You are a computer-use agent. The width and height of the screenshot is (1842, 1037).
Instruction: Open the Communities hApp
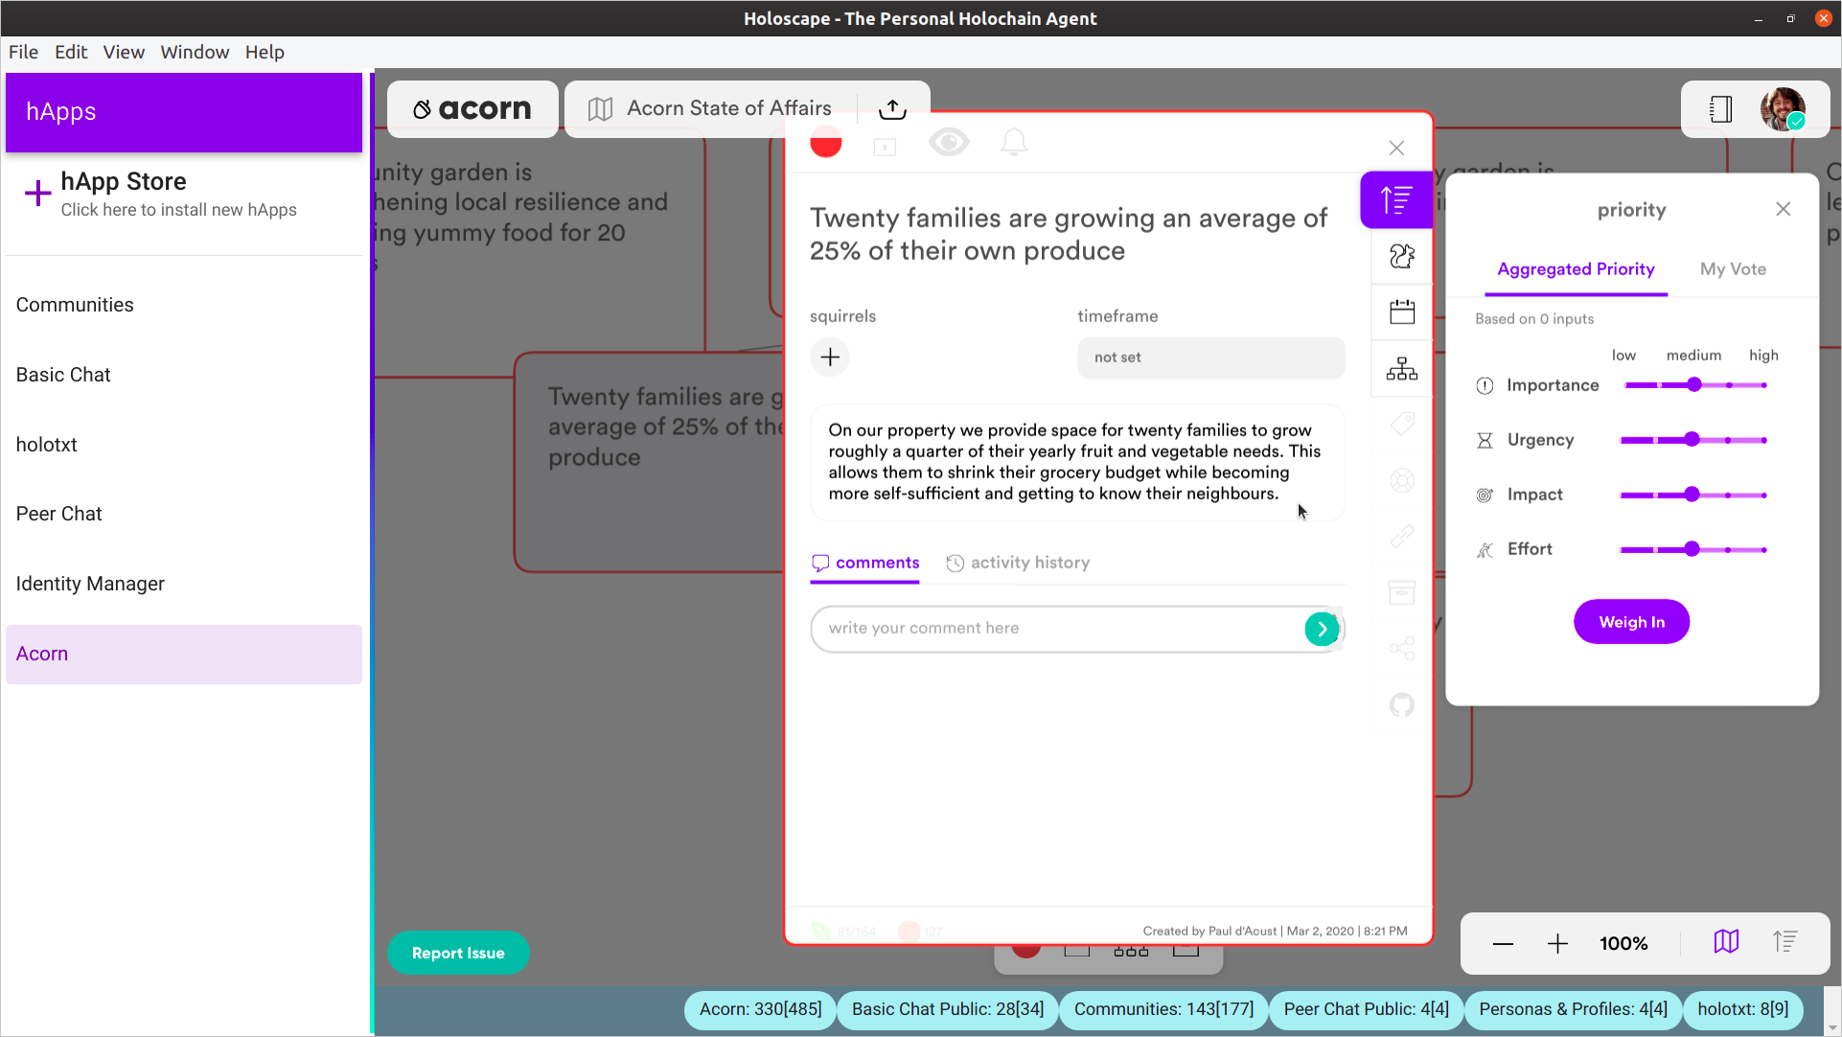(x=184, y=305)
